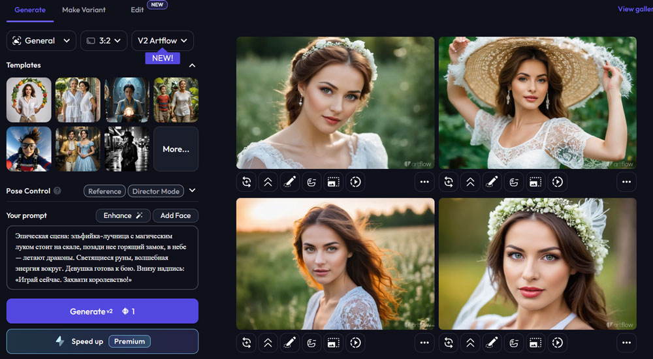Click the upscale chevrons under the straw hat image
Image resolution: width=653 pixels, height=359 pixels.
470,182
